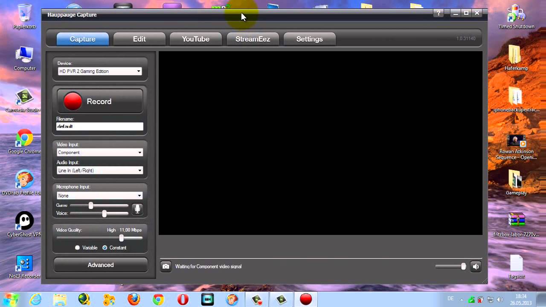The width and height of the screenshot is (546, 307).
Task: Launch Firefox from the taskbar
Action: pyautogui.click(x=134, y=299)
